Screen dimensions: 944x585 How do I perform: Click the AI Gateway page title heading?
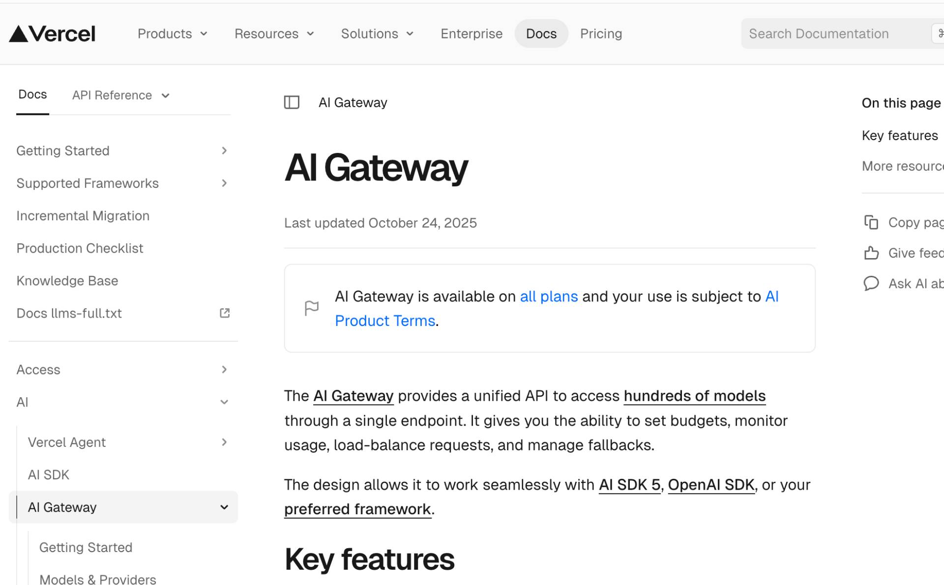[376, 168]
